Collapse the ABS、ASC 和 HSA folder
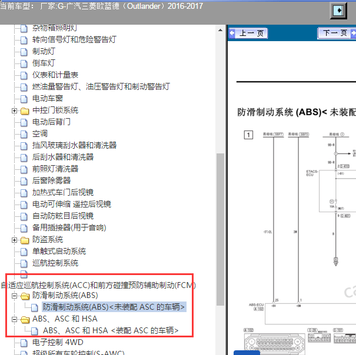 (x=14, y=319)
